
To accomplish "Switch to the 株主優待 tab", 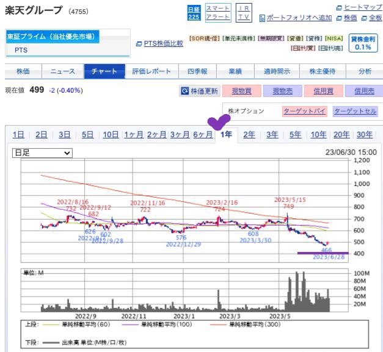I will (323, 71).
